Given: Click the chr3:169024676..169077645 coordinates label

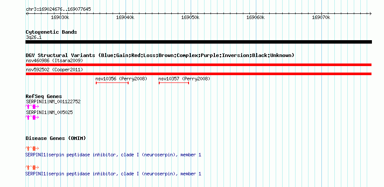Looking at the screenshot, I should pyautogui.click(x=58, y=10).
